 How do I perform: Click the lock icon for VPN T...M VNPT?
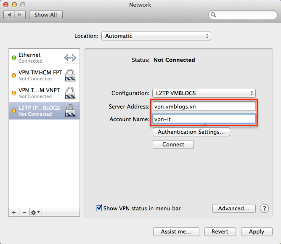click(x=70, y=93)
